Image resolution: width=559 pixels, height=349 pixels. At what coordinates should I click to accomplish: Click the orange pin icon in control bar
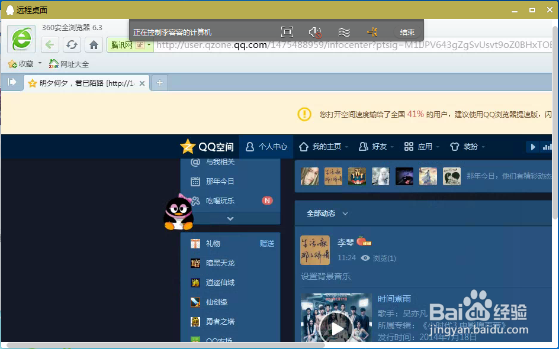tap(372, 32)
